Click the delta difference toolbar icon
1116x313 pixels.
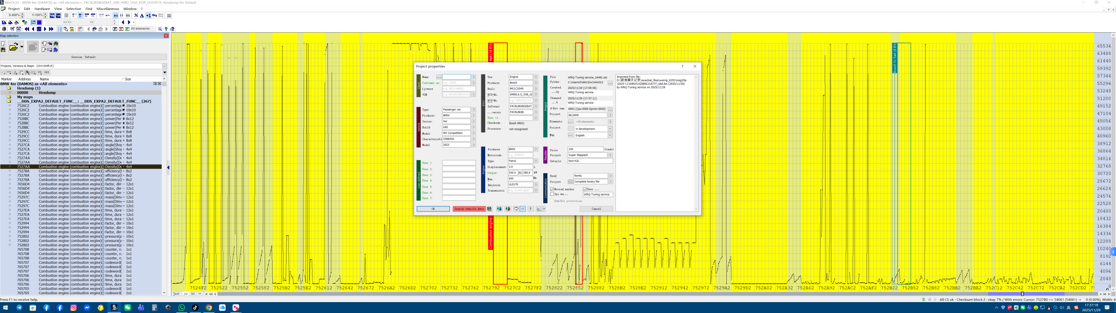[x=142, y=16]
